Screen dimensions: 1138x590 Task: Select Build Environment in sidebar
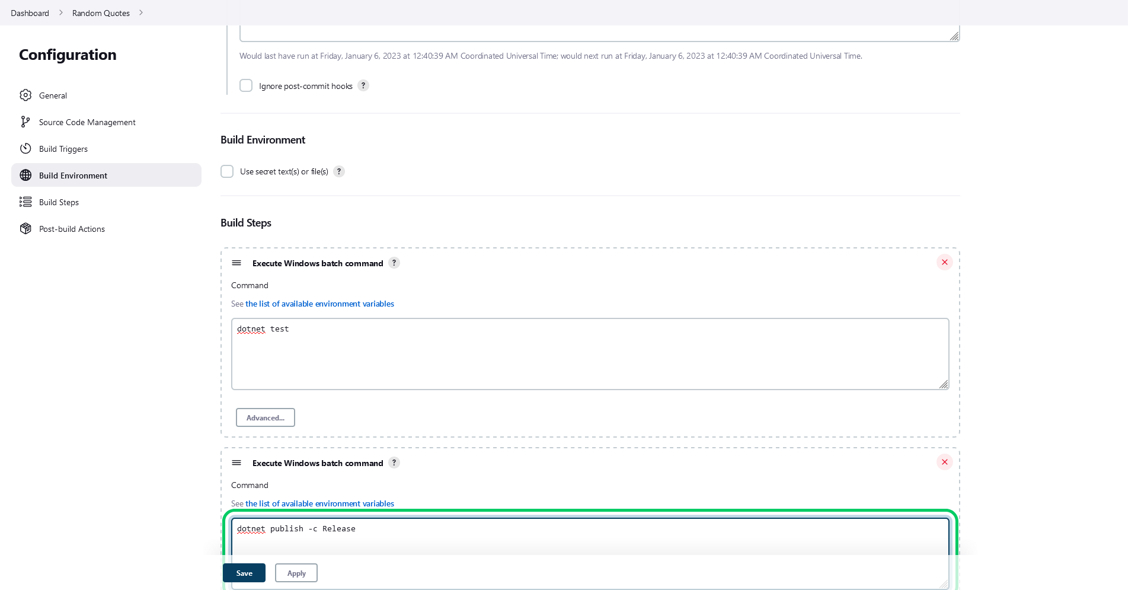pos(106,175)
